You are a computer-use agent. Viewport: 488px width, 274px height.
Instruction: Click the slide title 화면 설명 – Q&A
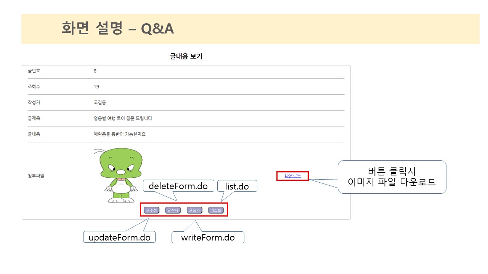tap(118, 29)
